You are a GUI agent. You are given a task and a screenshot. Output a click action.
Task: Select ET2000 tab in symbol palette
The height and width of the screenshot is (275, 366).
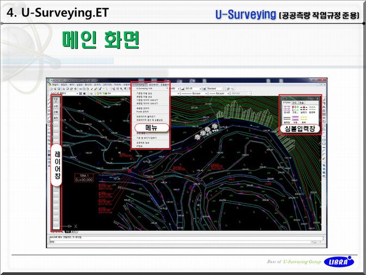pos(286,103)
